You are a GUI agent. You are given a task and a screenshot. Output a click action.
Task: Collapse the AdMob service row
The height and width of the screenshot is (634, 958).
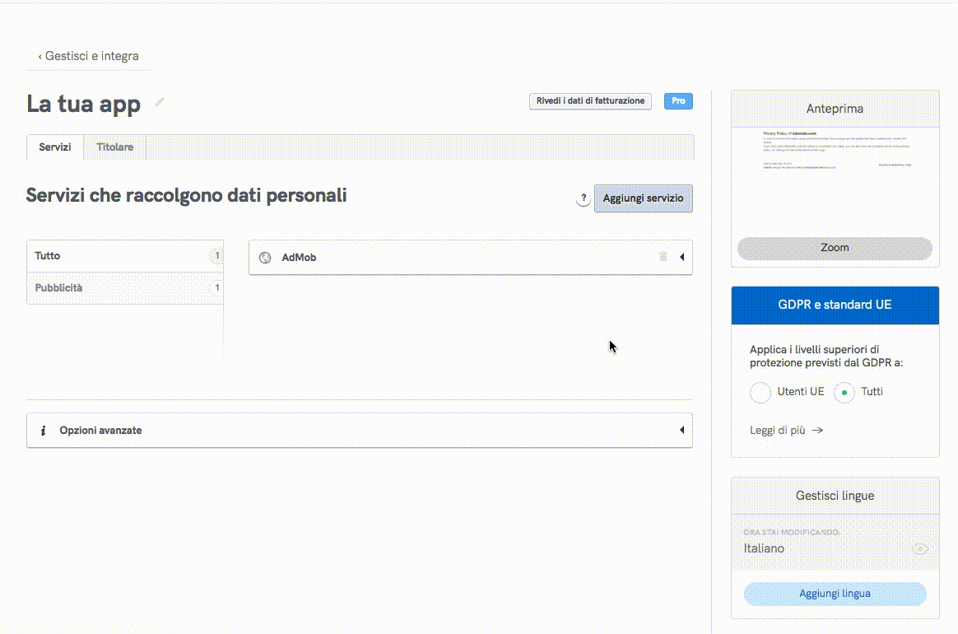click(682, 257)
